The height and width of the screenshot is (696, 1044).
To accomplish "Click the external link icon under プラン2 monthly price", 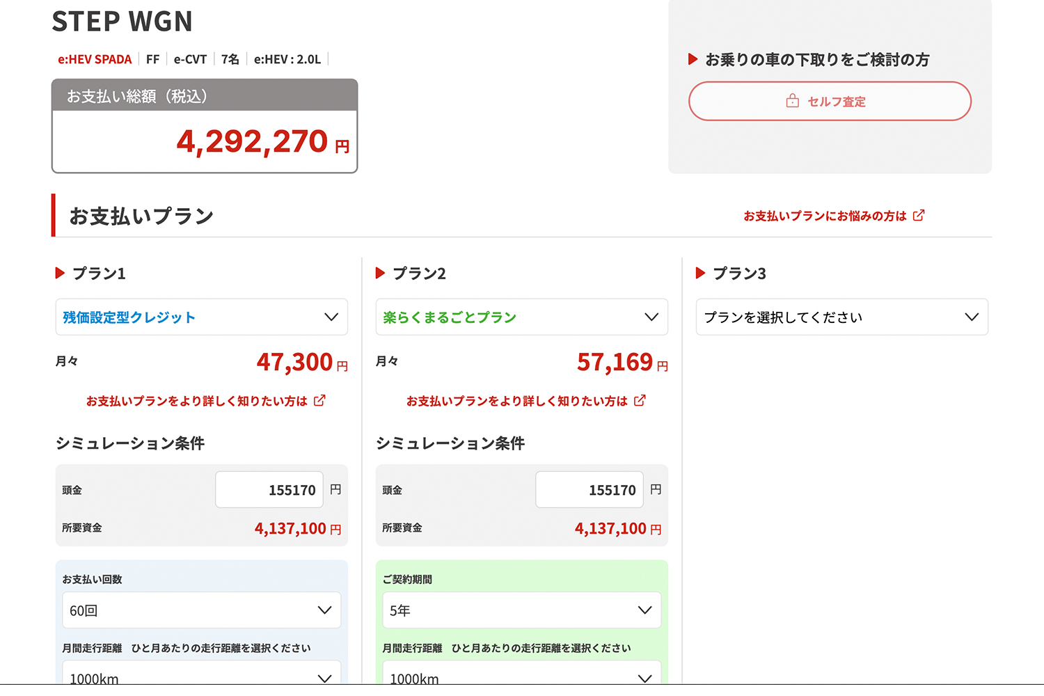I will 641,400.
